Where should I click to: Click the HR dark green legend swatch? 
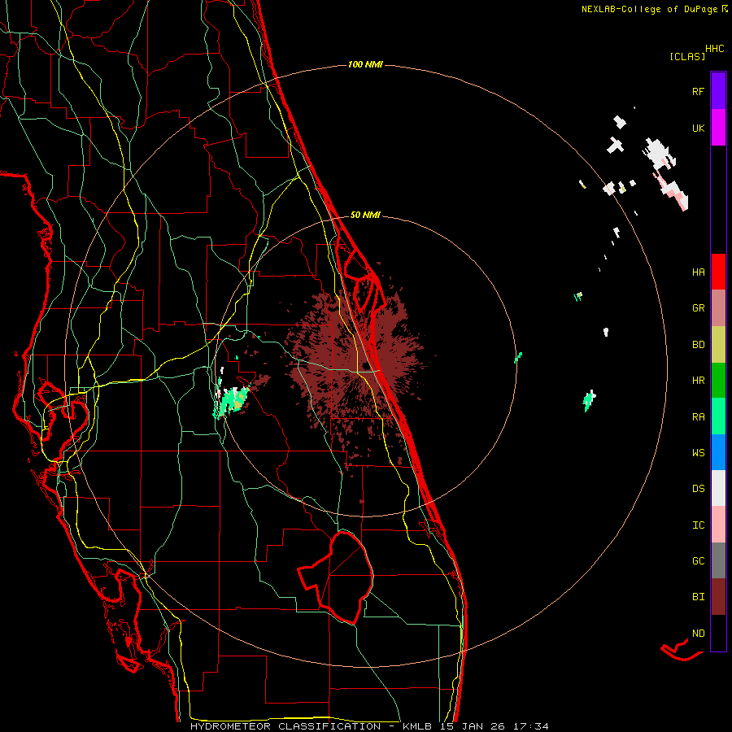click(x=718, y=381)
